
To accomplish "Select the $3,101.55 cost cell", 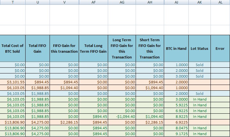I will tap(12, 82).
